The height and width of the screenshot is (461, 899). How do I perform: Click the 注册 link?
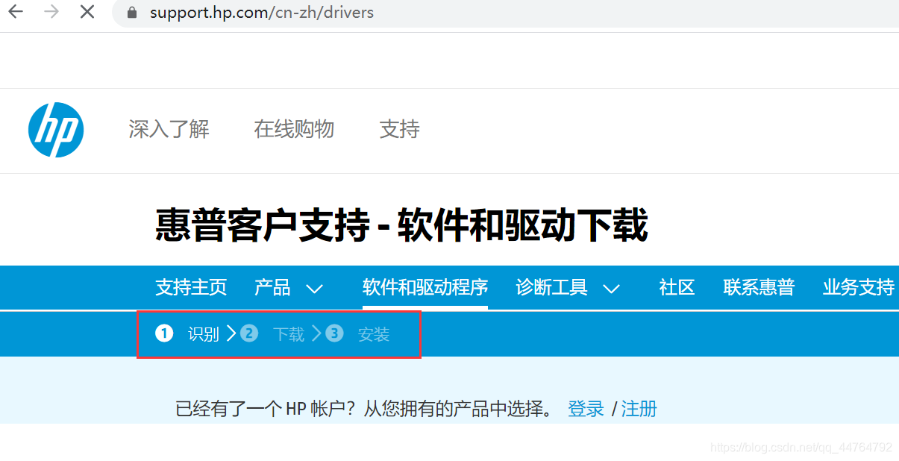[x=639, y=409]
